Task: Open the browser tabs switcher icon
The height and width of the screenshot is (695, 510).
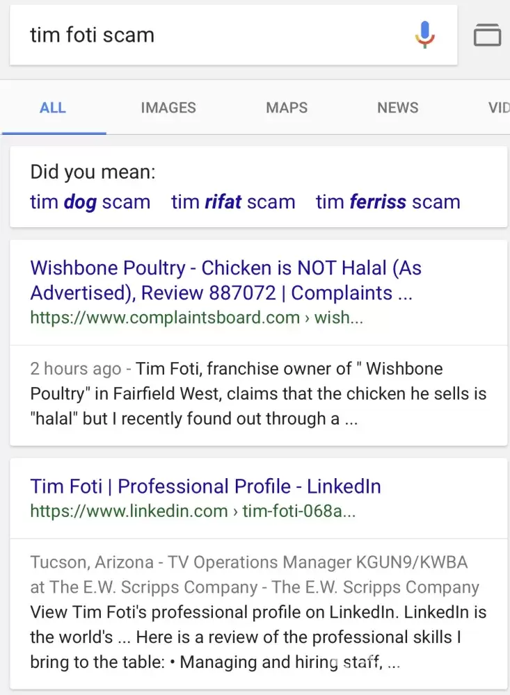Action: [x=487, y=35]
